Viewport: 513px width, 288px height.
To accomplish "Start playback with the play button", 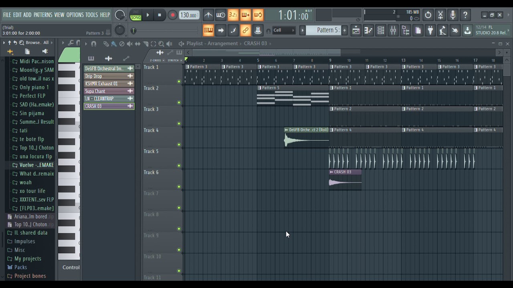I will pyautogui.click(x=147, y=15).
